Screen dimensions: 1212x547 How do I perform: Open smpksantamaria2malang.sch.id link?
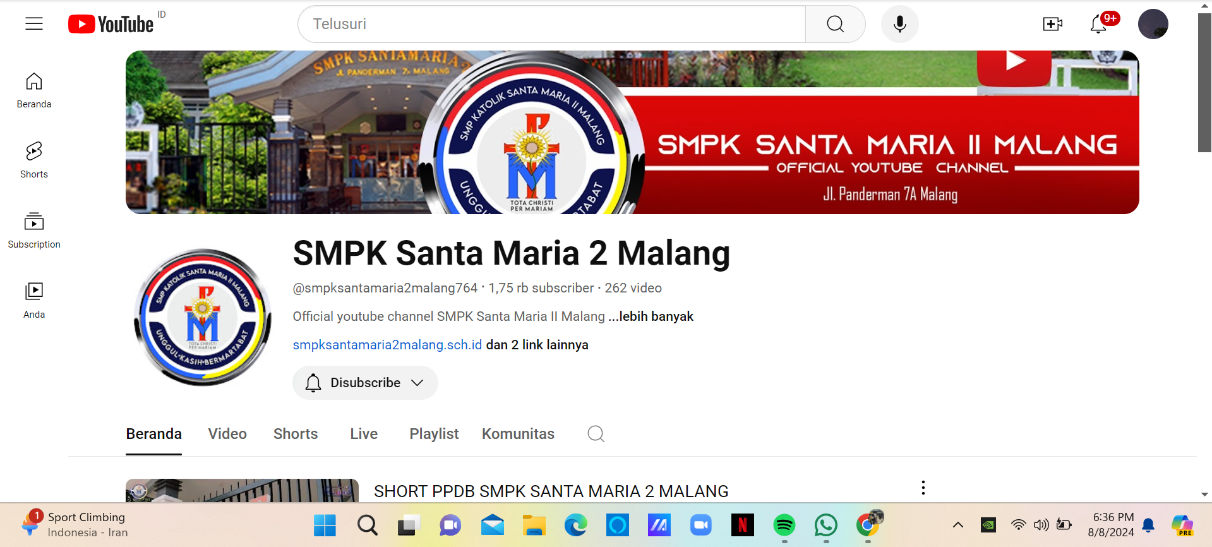pyautogui.click(x=387, y=345)
